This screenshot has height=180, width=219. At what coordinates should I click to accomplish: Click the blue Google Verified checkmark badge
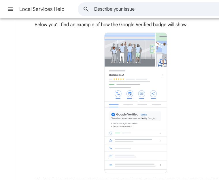[113, 115]
